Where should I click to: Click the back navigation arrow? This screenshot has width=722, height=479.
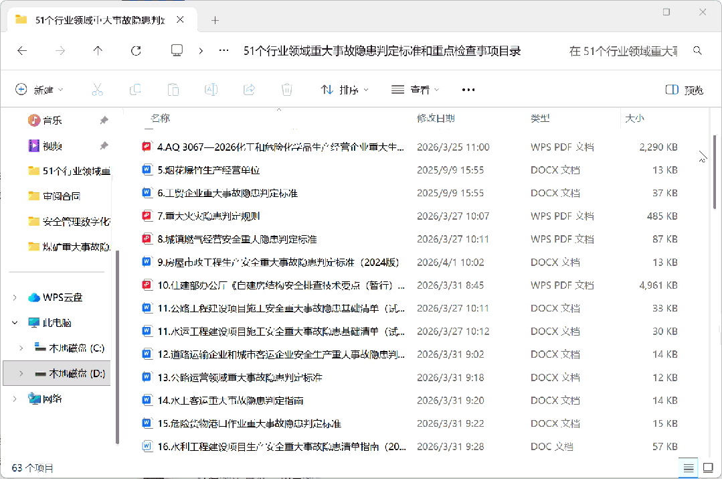(22, 50)
